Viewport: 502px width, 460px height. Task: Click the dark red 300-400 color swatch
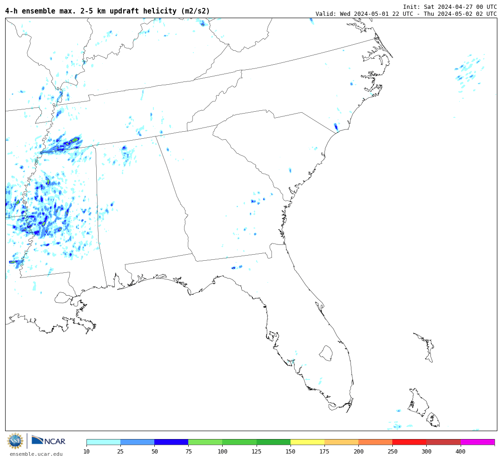[x=443, y=442]
